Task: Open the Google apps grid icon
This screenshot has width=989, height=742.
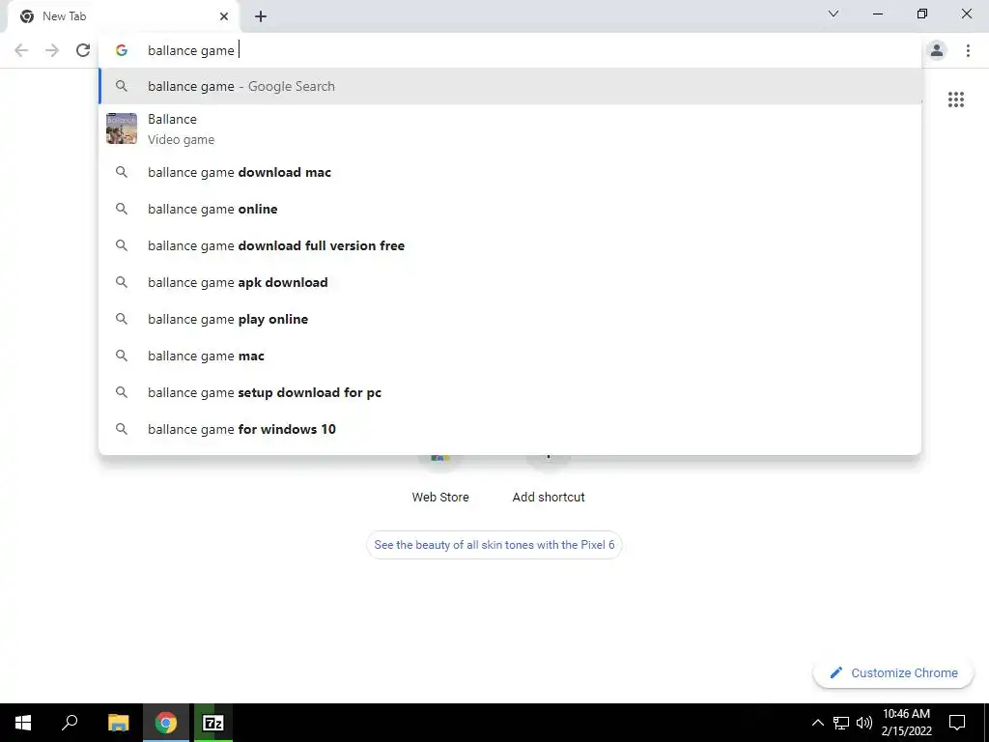Action: (x=955, y=100)
